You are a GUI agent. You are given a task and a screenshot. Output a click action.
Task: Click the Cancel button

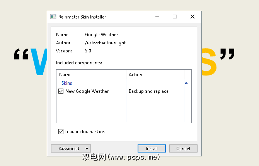click(183, 149)
